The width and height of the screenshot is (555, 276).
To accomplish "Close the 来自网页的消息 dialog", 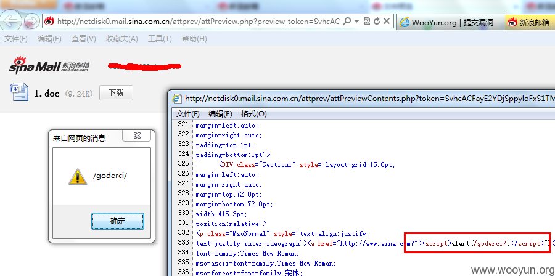I will click(x=138, y=136).
